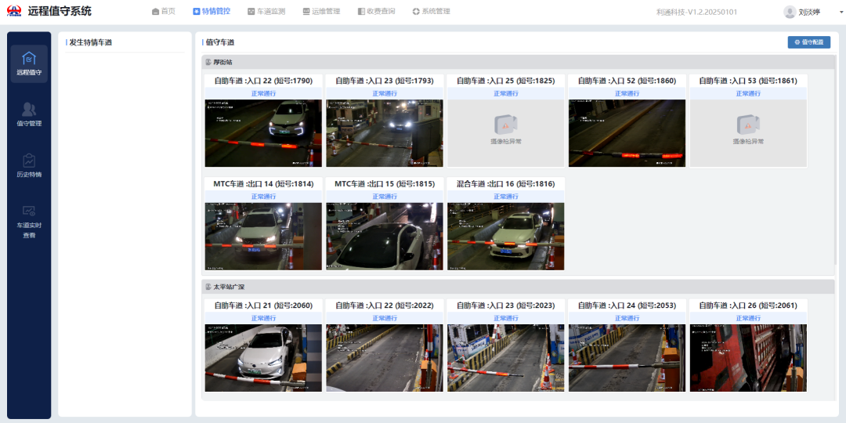Open camera feed for 入口 23 (短号:2023)
846x423 pixels.
[x=505, y=358]
